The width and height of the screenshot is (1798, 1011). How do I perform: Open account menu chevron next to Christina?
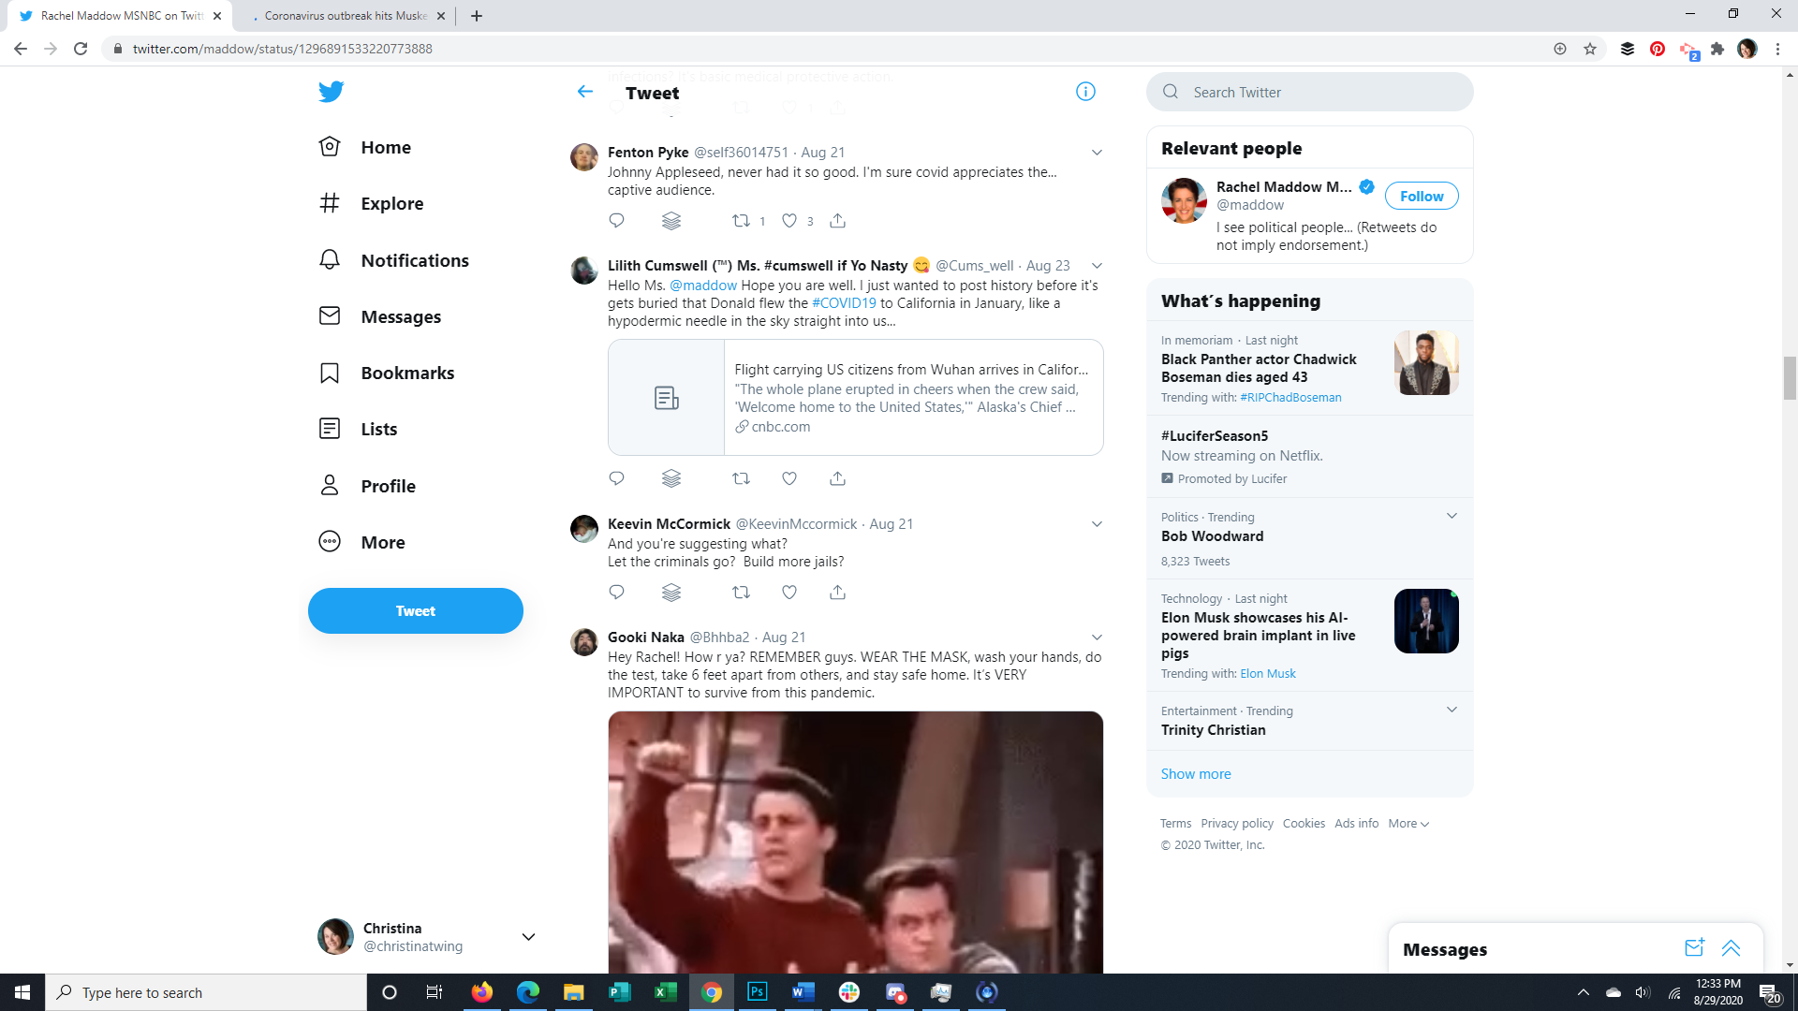(x=528, y=937)
